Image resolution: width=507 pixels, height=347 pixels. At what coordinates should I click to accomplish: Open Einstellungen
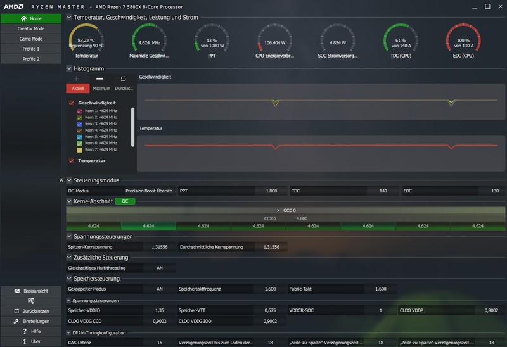tap(30, 321)
